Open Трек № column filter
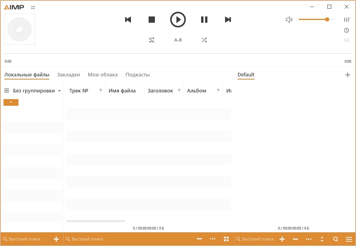Screen dimensions: 356x246 pyautogui.click(x=101, y=90)
